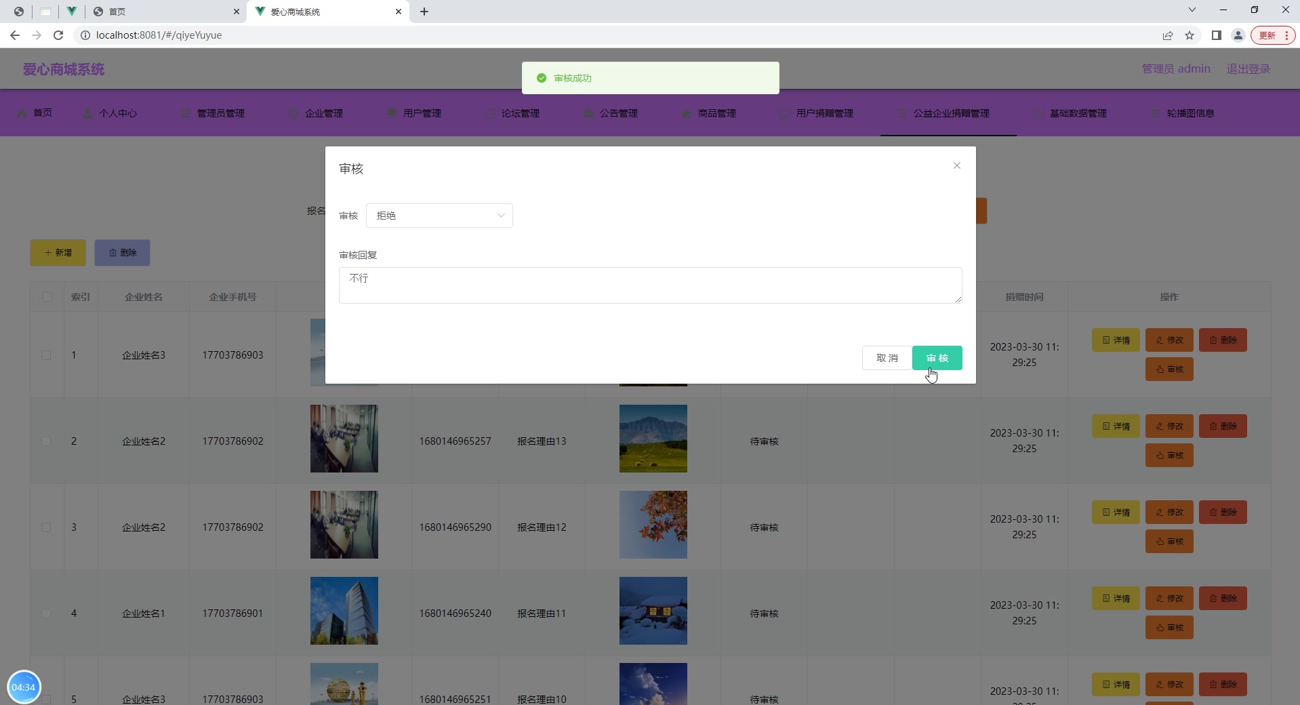Click the 审核回复 text area containing 不行
This screenshot has height=705, width=1300.
650,285
